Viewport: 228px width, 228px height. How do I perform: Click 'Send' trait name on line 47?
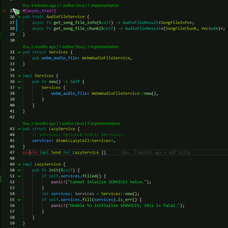[56, 153]
